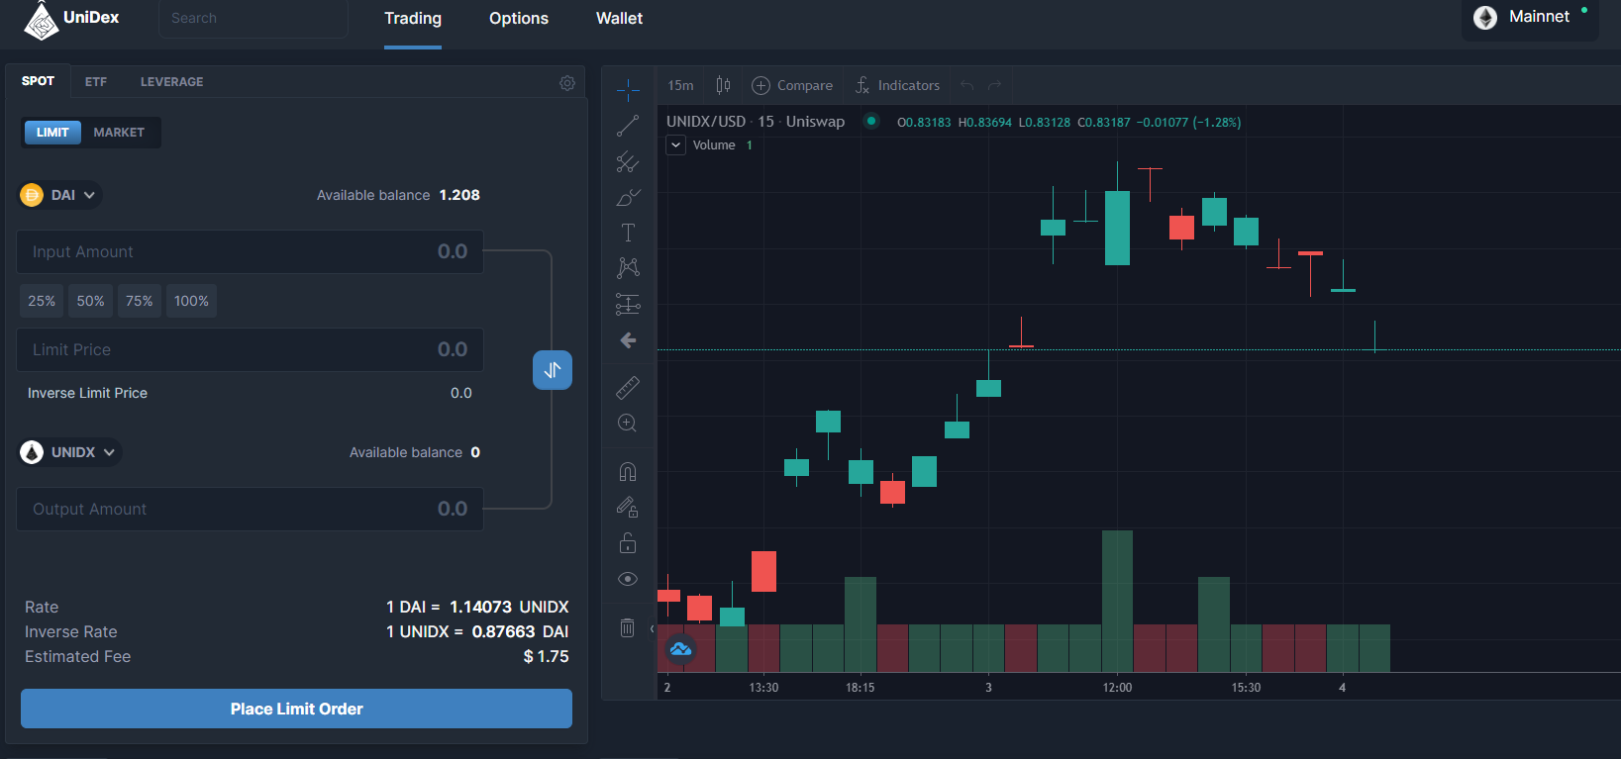Image resolution: width=1621 pixels, height=759 pixels.
Task: Select the XABCD pattern tool
Action: click(x=628, y=268)
